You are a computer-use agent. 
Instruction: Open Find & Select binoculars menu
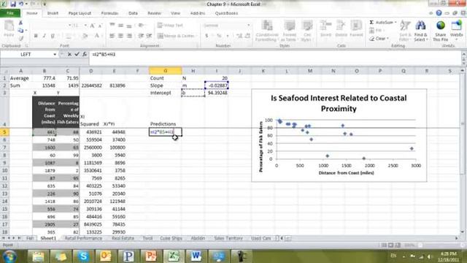coord(420,31)
